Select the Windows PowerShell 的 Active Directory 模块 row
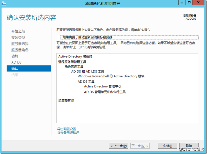The image size is (207, 154). pyautogui.click(x=111, y=76)
